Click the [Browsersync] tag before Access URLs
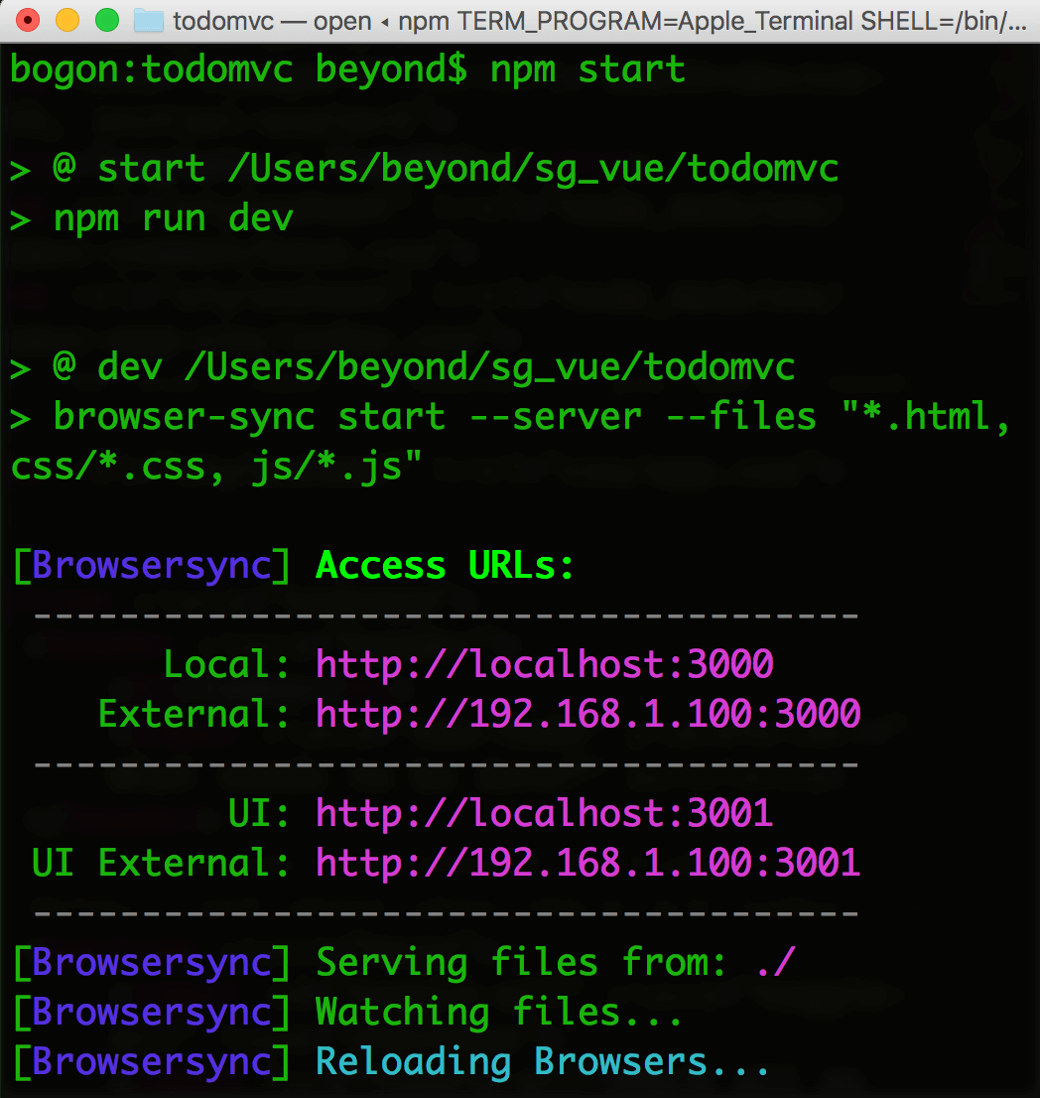 [x=152, y=566]
